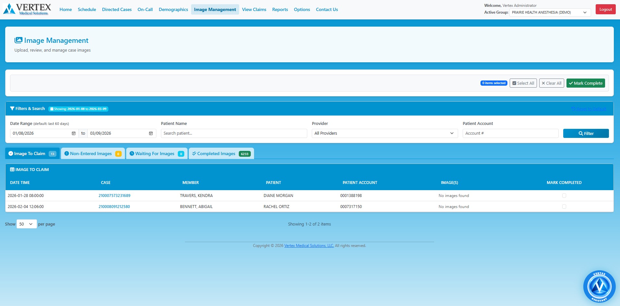620x306 pixels.
Task: Open the All Providers dropdown
Action: pyautogui.click(x=384, y=133)
